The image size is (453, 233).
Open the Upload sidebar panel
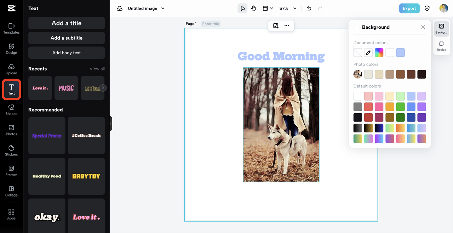tap(11, 69)
